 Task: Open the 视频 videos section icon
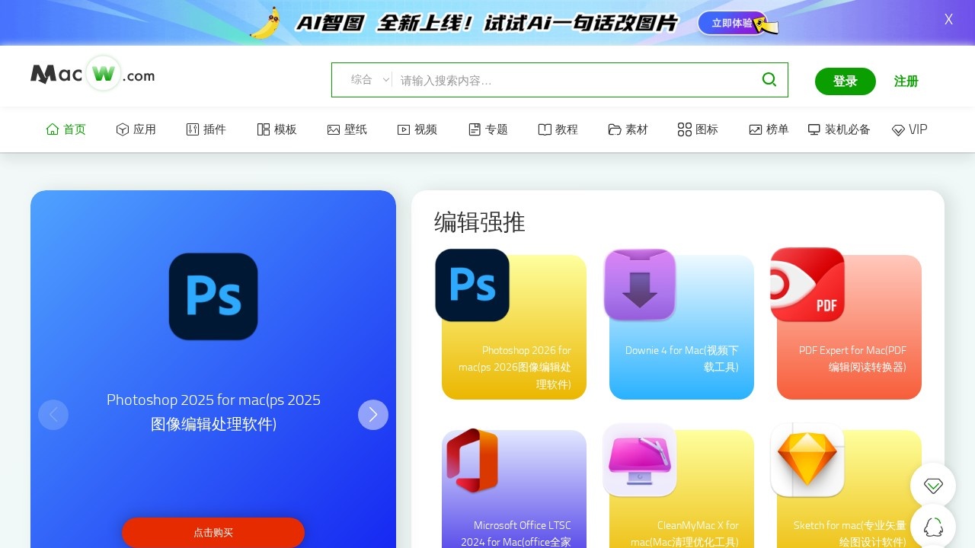tap(403, 129)
